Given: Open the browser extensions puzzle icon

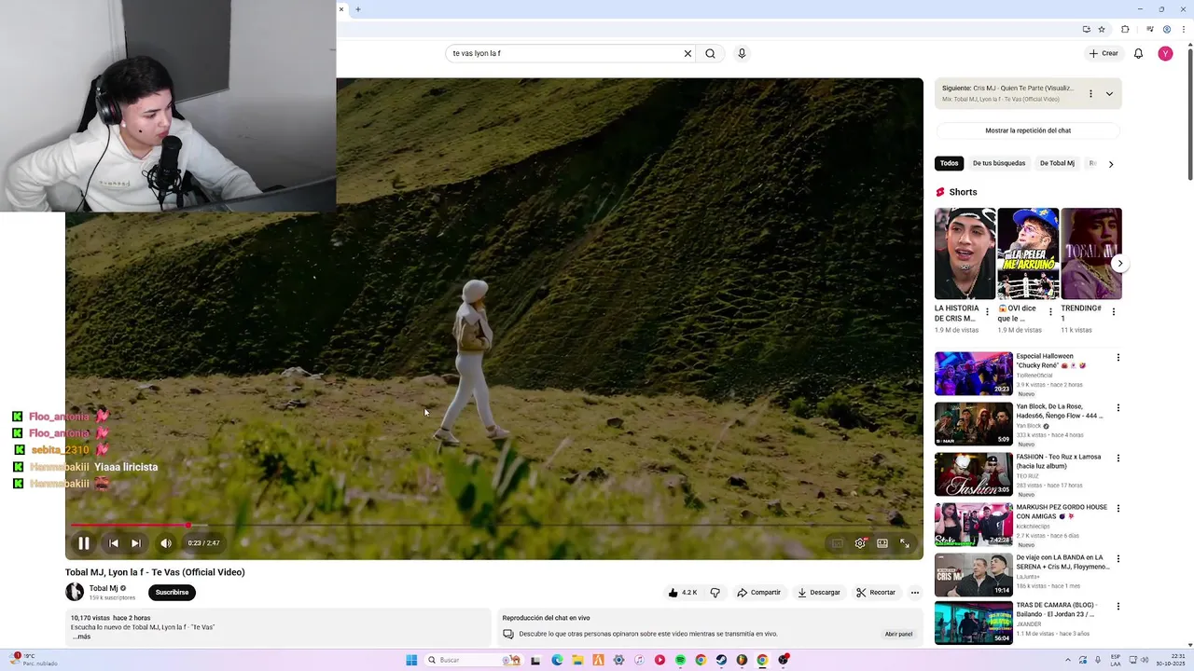Looking at the screenshot, I should coord(1125,29).
